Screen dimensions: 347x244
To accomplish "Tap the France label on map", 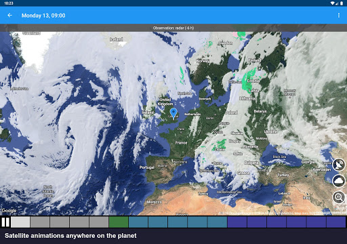I will click(x=181, y=143).
